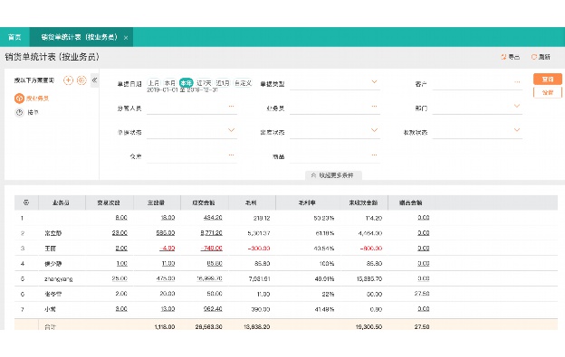
Task: Open the 商品 picker ellipsis icon
Action: click(x=374, y=155)
